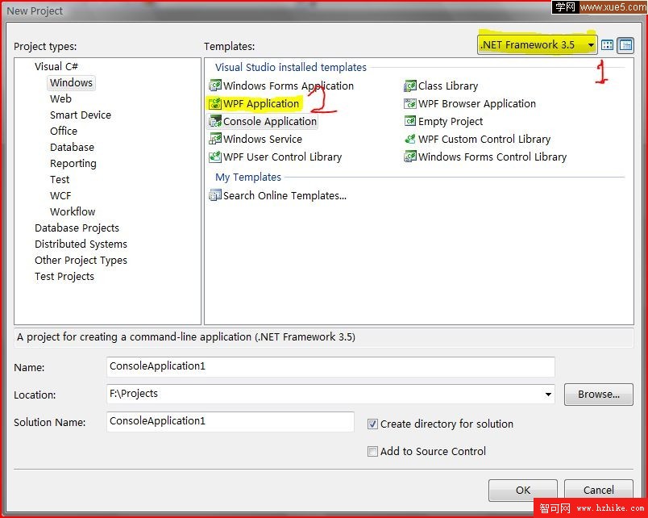Select Office project type

point(64,132)
